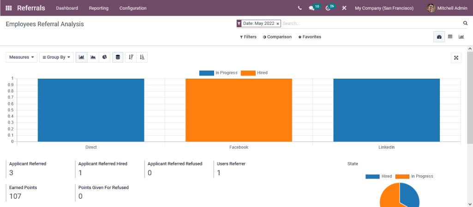This screenshot has height=207, width=473.
Task: Click the LinkedIn blue bar
Action: [386, 110]
